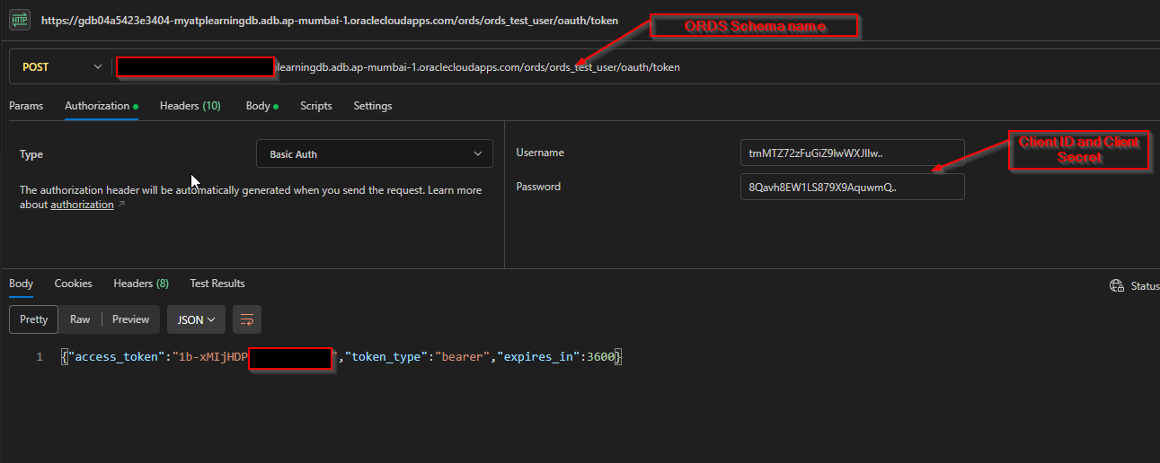
Task: Click the HTTP request icon beside the title
Action: coord(19,19)
